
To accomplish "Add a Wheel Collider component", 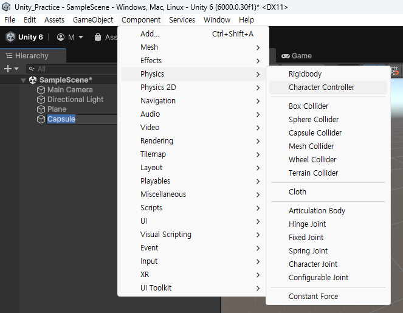I will [x=328, y=160].
